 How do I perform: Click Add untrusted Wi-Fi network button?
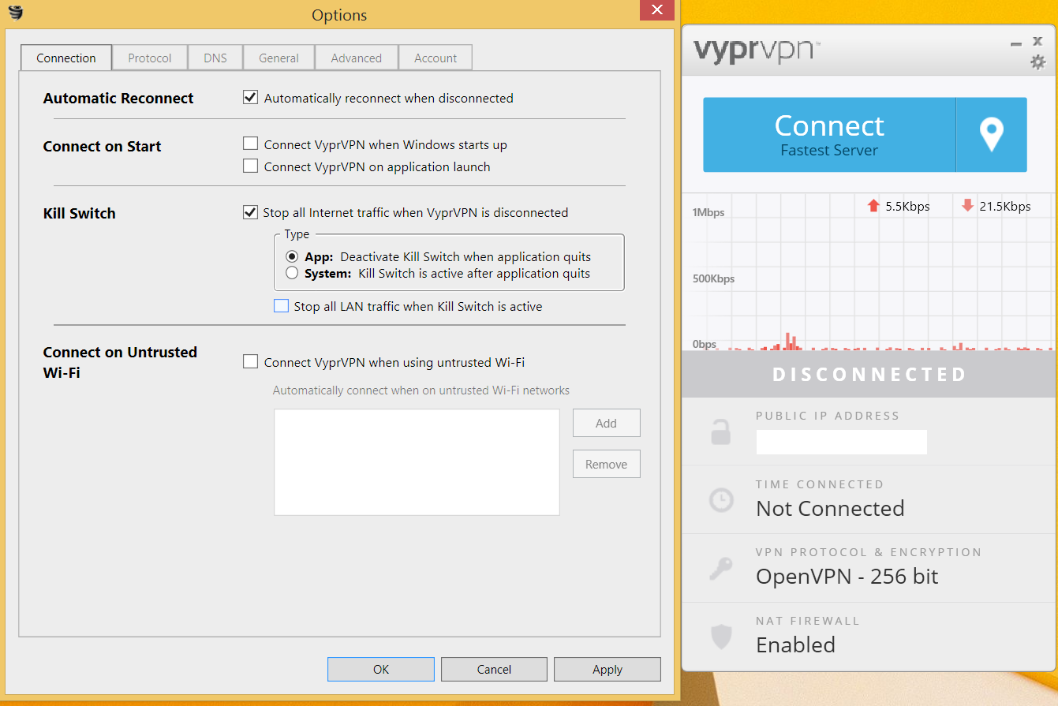coord(606,423)
